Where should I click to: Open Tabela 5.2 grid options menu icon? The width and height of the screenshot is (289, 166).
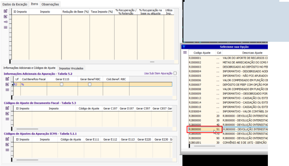click(x=7, y=90)
